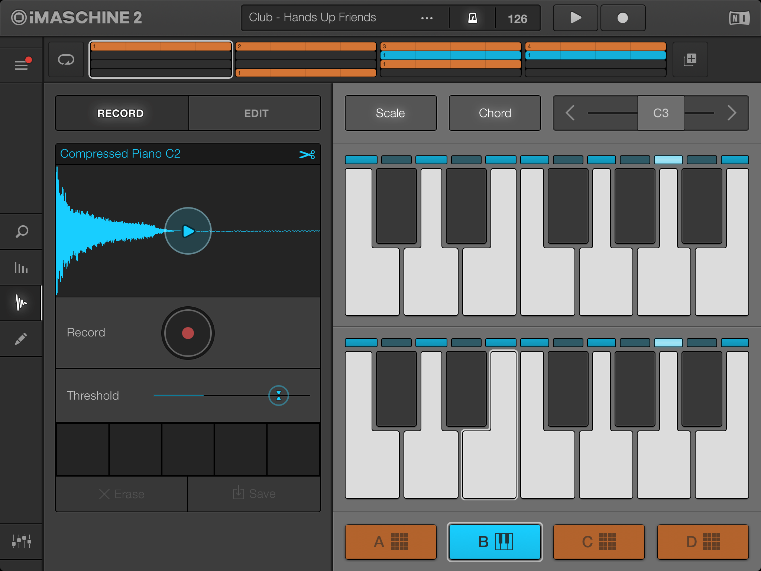Open the search magnifier in sidebar
This screenshot has height=571, width=761.
[22, 231]
